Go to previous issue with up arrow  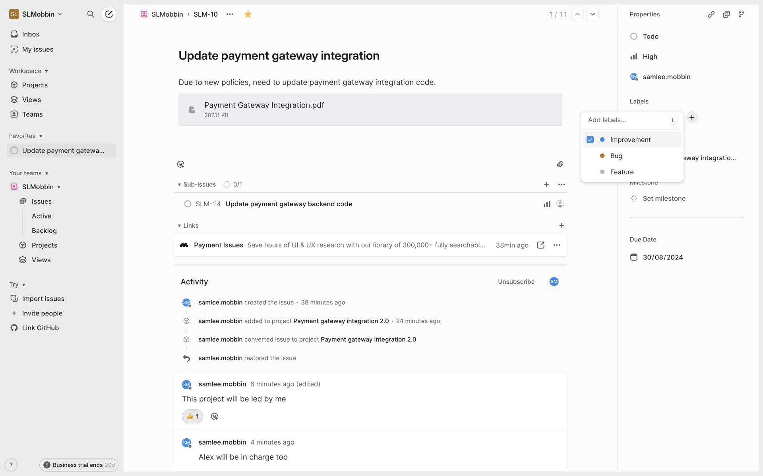(x=577, y=14)
